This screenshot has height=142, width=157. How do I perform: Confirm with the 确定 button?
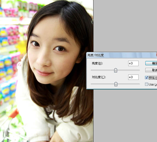point(151,63)
